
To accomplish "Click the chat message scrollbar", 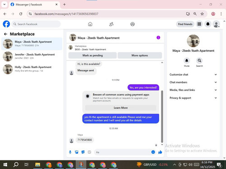I will [x=162, y=116].
